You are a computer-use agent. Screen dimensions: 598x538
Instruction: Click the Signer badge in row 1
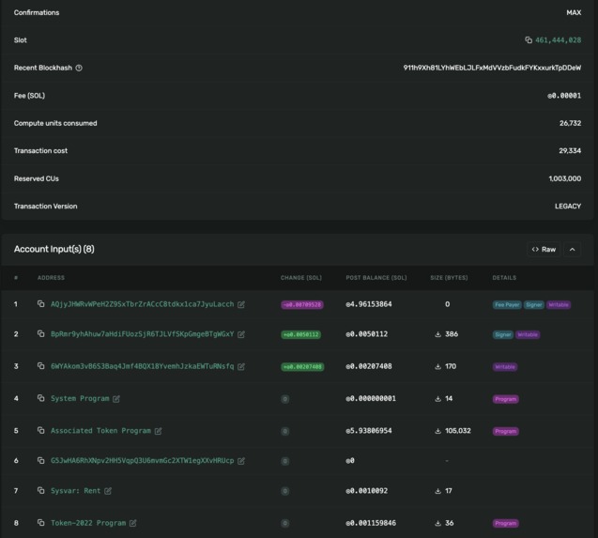534,304
